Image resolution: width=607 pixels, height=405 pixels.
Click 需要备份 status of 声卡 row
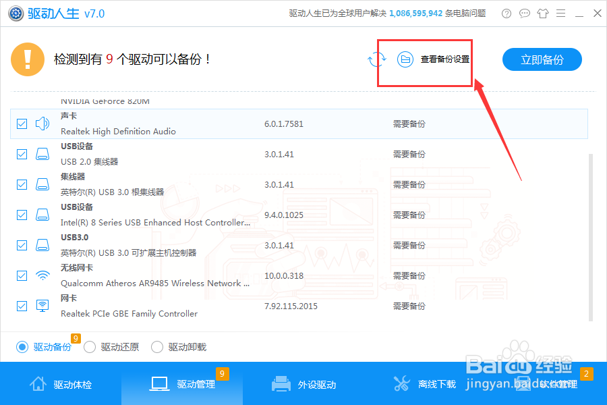pyautogui.click(x=409, y=124)
